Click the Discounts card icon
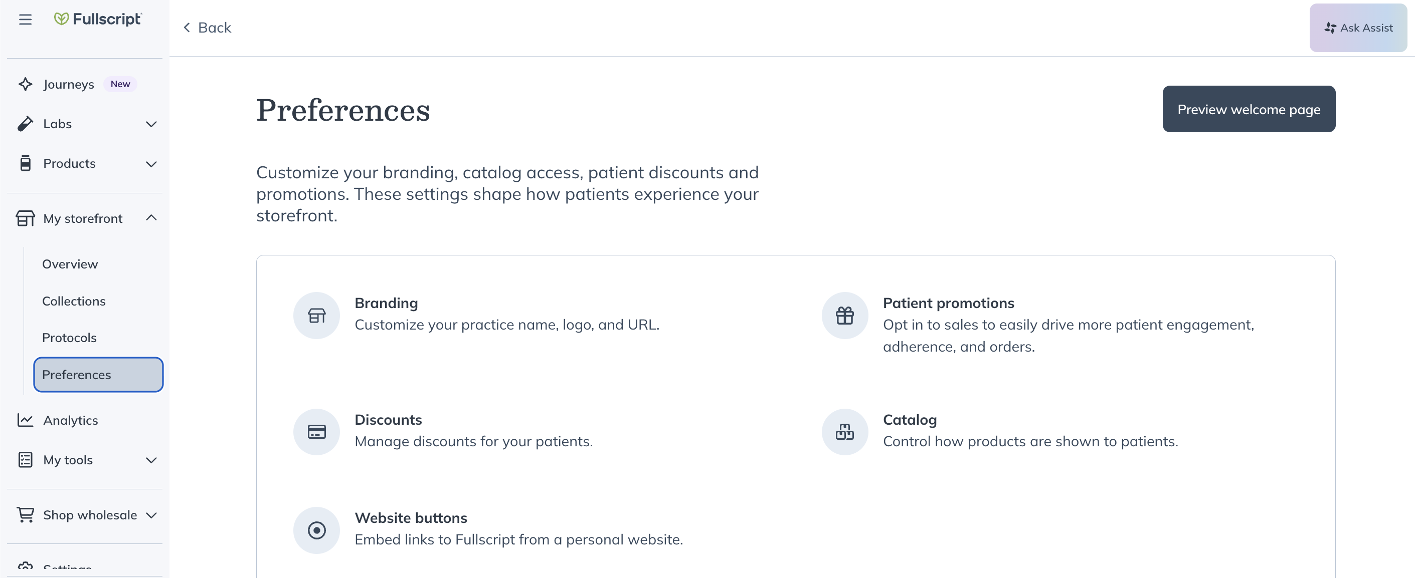1415x578 pixels. click(316, 432)
